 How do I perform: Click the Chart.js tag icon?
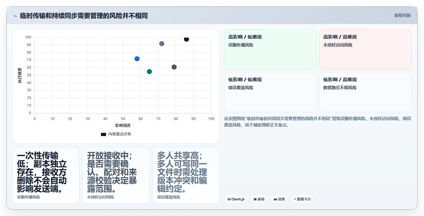[x=229, y=199]
